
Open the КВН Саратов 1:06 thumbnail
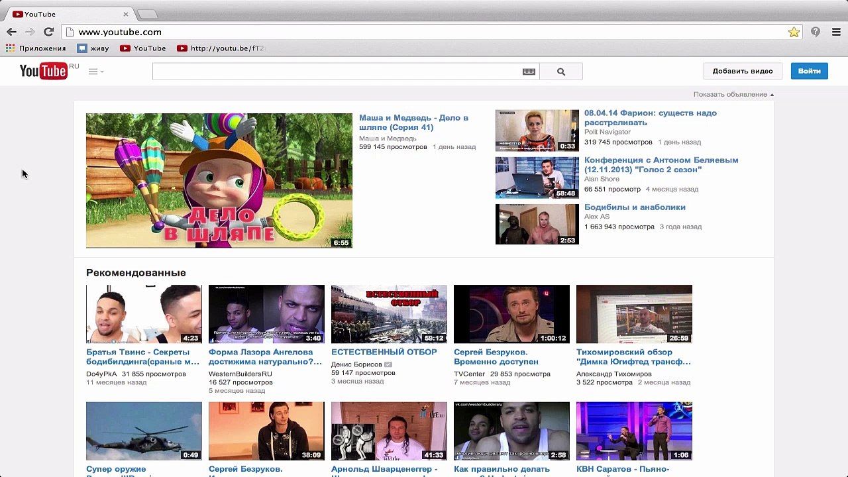pyautogui.click(x=634, y=431)
